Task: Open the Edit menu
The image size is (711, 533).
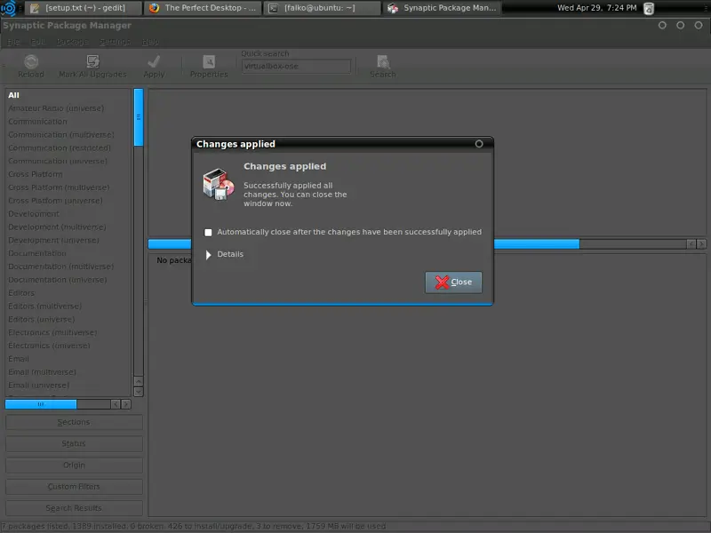Action: point(37,42)
